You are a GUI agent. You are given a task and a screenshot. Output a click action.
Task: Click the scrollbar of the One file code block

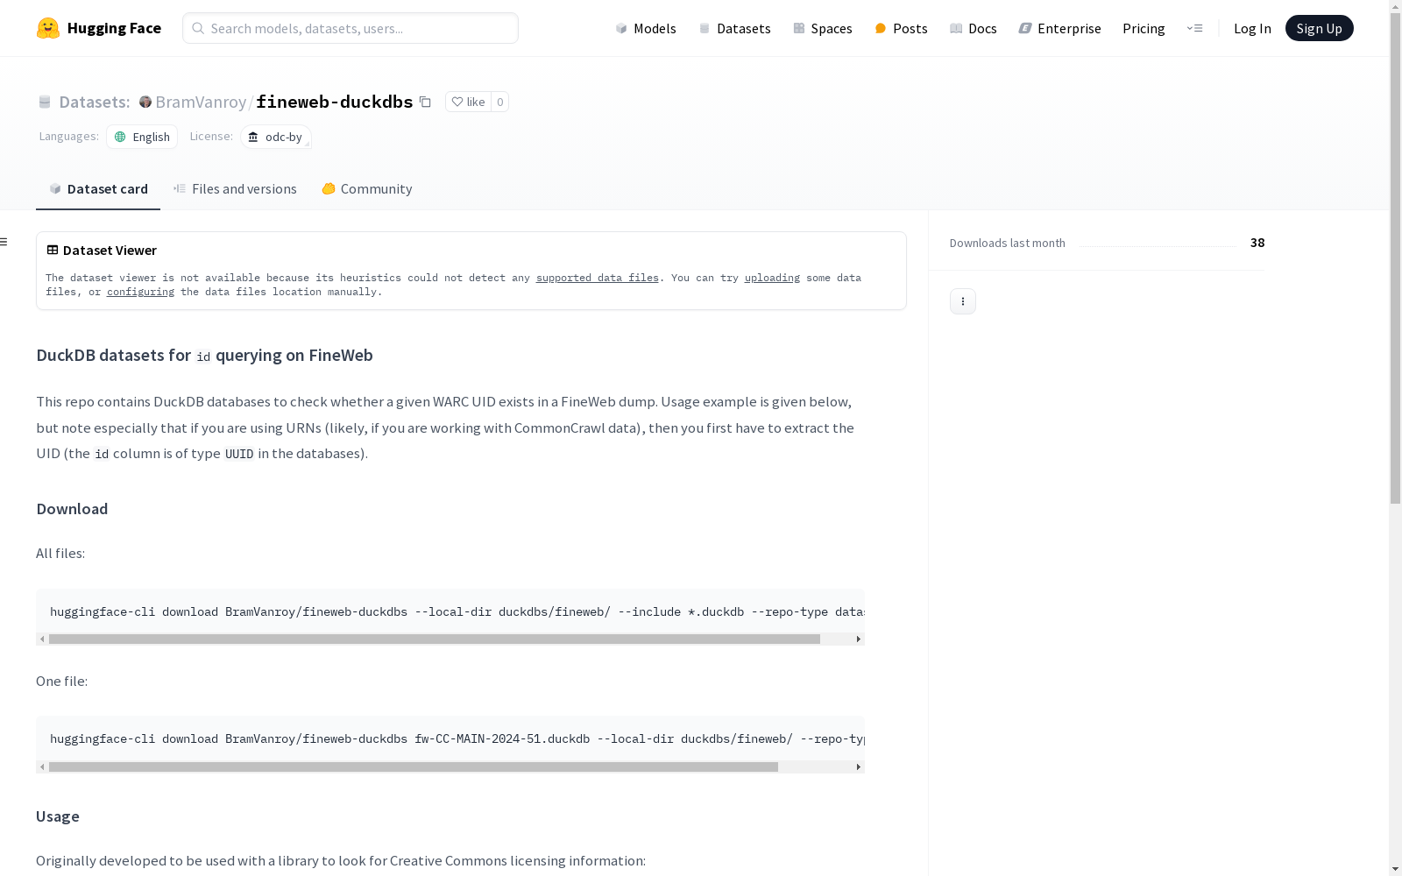(414, 767)
